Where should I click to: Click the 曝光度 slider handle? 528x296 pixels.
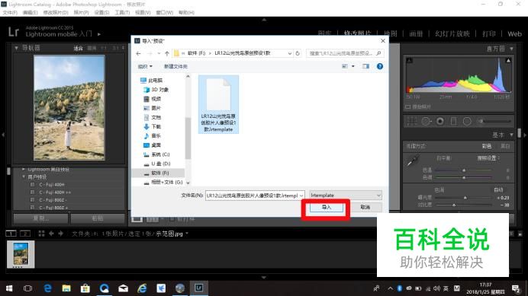click(x=465, y=198)
